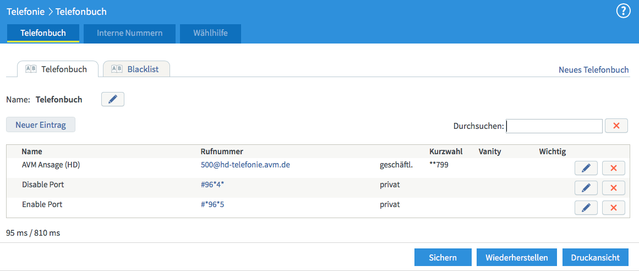This screenshot has width=639, height=271.
Task: Edit the Enable Port entry
Action: 586,208
